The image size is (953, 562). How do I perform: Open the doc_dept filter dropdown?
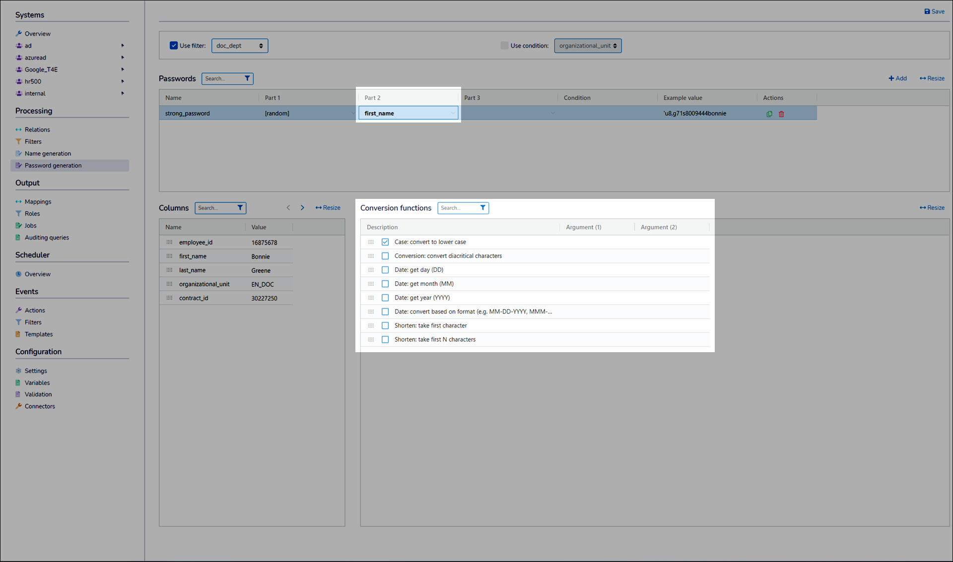click(240, 46)
